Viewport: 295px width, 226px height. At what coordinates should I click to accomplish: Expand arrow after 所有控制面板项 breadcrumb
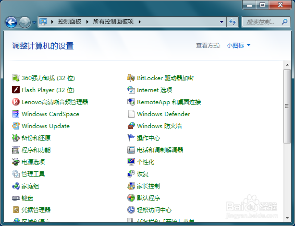point(140,22)
